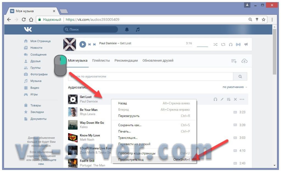This screenshot has width=281, height=172.
Task: Click the Chrome back arrow button
Action: pos(9,19)
